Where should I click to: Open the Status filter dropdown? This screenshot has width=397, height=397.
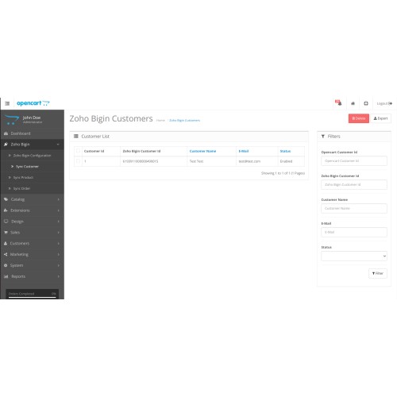coord(354,256)
